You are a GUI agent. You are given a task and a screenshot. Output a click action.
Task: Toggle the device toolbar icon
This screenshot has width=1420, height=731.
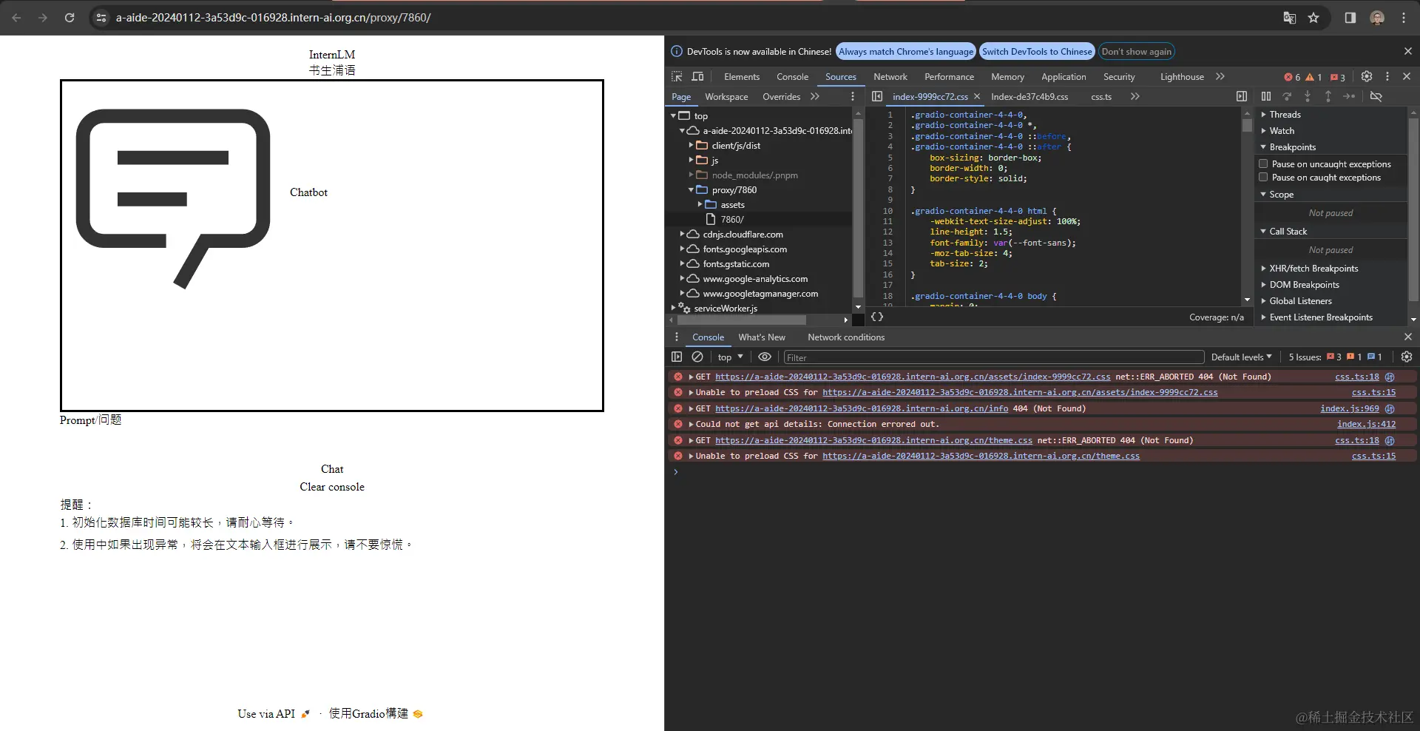[697, 77]
